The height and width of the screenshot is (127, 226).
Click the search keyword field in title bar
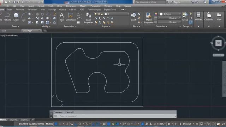150,2
